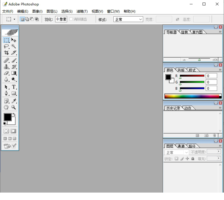224x200 pixels.
Task: Open the 样式 dropdown showing 正常
Action: 128,19
